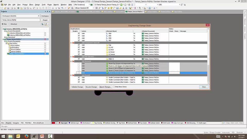Click the Place Arc toolbar icon
Image resolution: width=247 pixels, height=139 pixels.
(x=114, y=8)
